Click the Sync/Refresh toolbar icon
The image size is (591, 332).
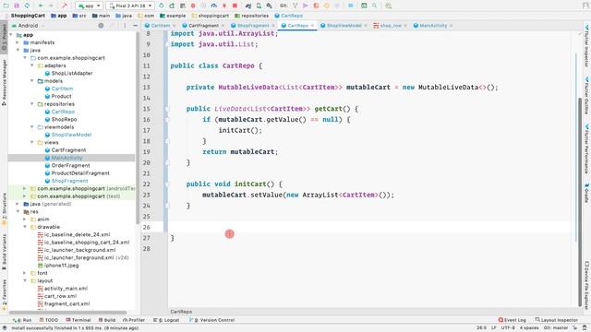tap(27, 6)
